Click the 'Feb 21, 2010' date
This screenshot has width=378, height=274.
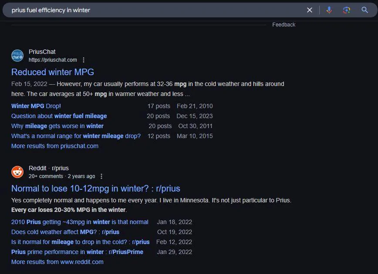coord(195,106)
